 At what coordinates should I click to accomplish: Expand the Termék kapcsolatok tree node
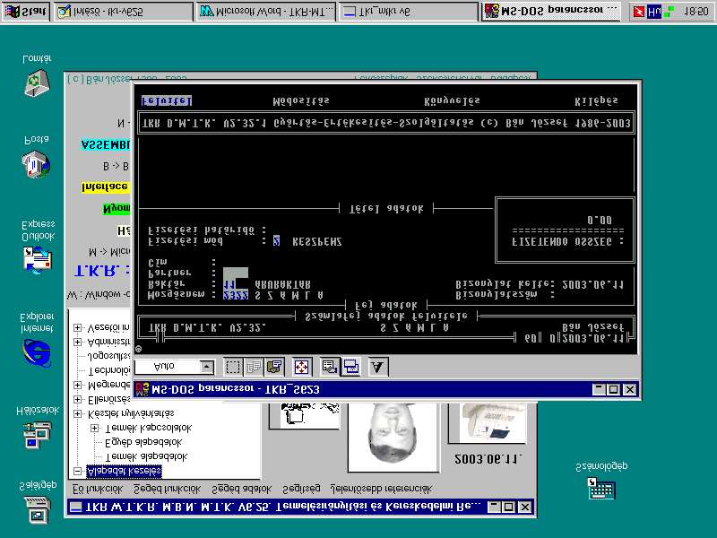click(94, 429)
